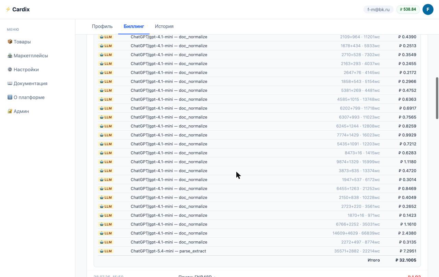Screen dimensions: 439x277
Task: Click LLM badge in the ₽ 1.1180 row
Action: coord(106,162)
